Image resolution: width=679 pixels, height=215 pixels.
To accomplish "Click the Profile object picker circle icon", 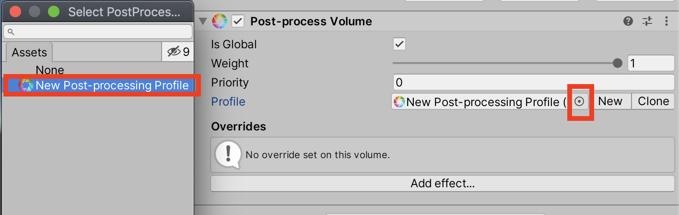I will [580, 101].
